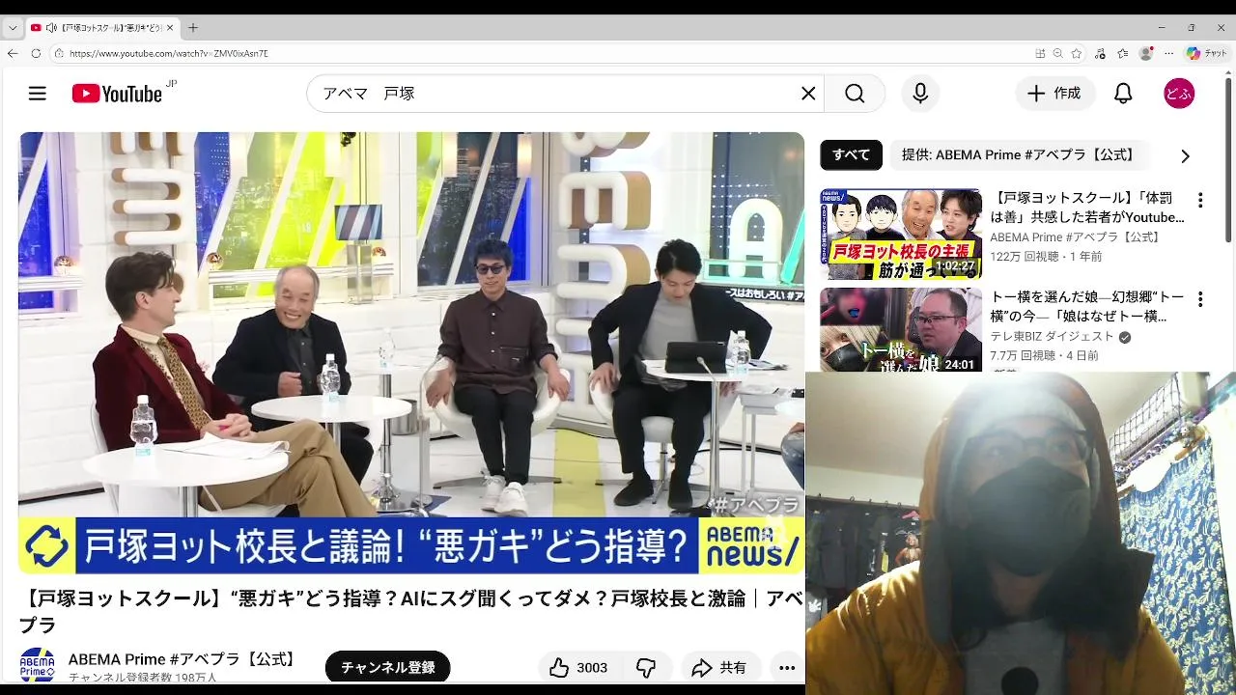Open Copilot チャット button
The height and width of the screenshot is (695, 1236).
[1207, 53]
